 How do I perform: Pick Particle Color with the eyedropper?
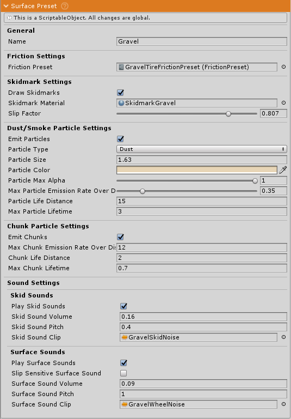pos(283,169)
